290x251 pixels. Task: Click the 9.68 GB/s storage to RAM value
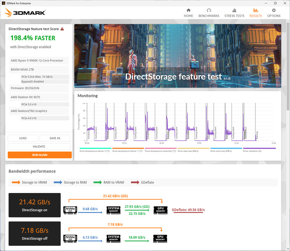(90, 209)
